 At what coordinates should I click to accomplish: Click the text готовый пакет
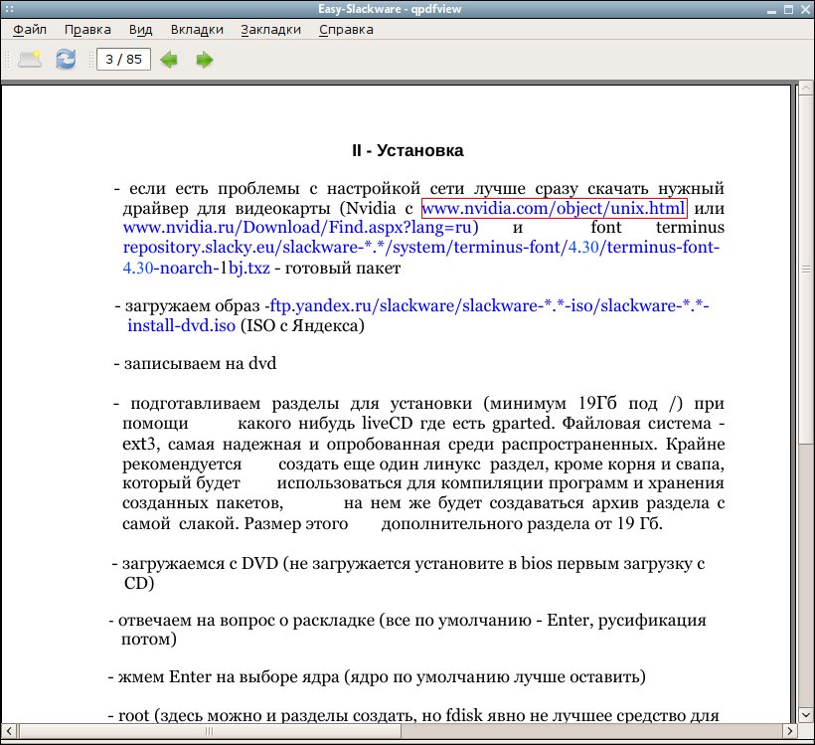click(343, 268)
